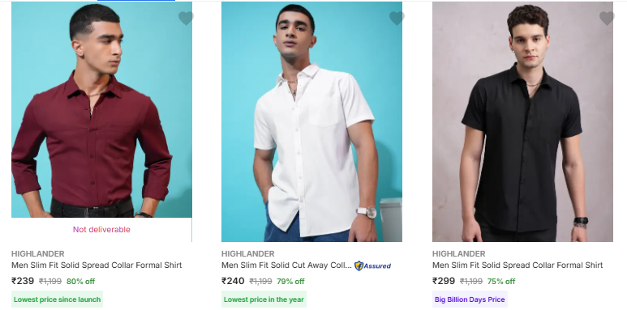Wishlist the maroon formal shirt via heart icon

(186, 19)
